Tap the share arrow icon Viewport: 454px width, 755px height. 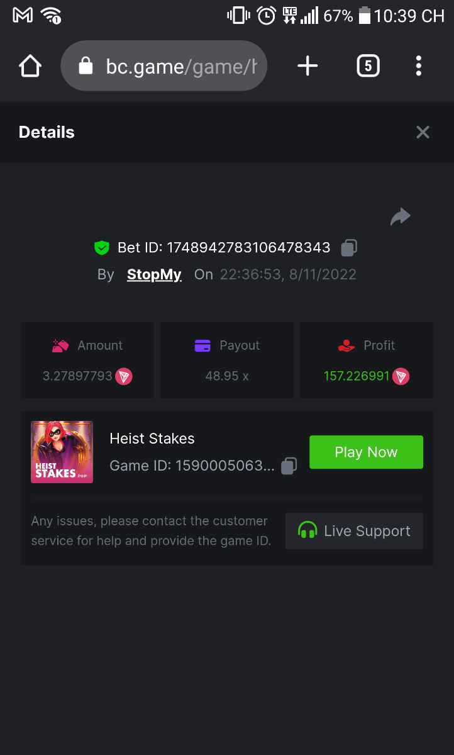400,217
